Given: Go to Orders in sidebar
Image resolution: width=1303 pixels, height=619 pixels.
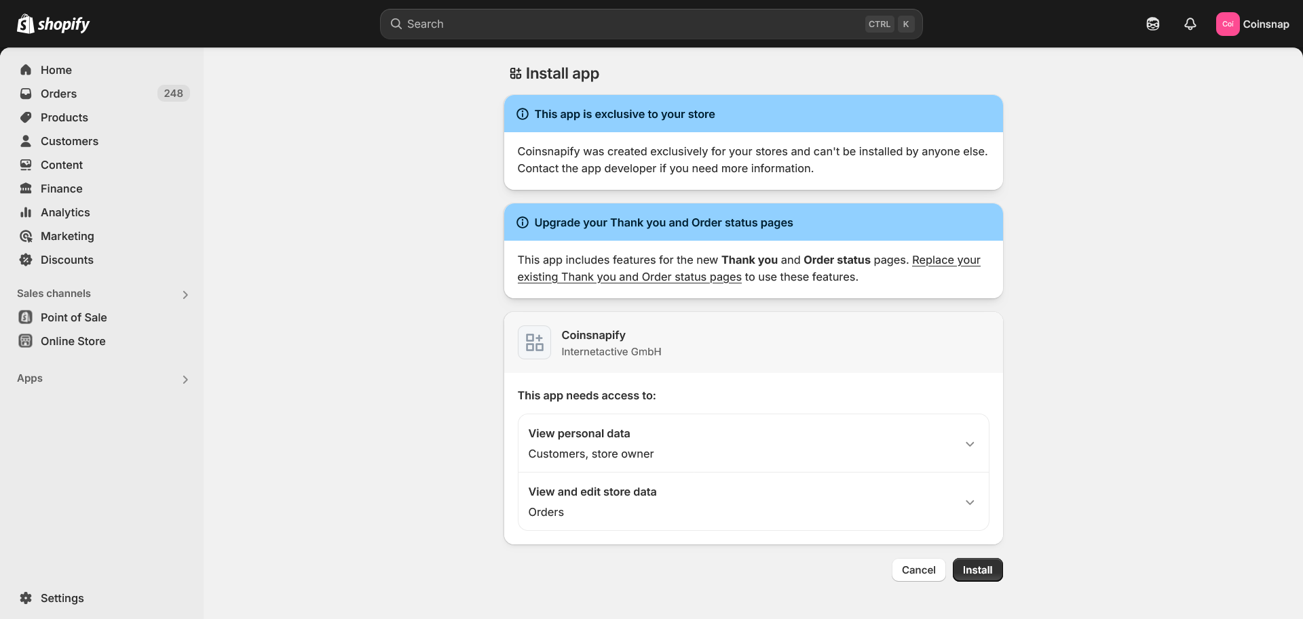Looking at the screenshot, I should pos(58,94).
